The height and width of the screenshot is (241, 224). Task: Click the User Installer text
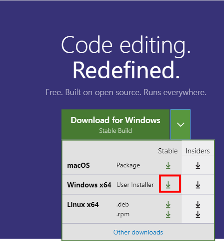135,185
